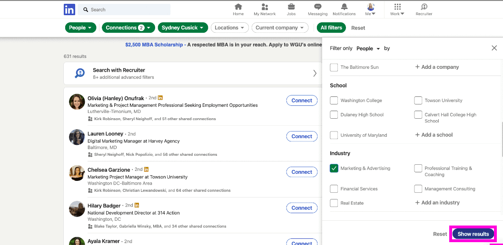This screenshot has height=245, width=503.
Task: Check Professional Training & Coaching checkbox
Action: 418,168
